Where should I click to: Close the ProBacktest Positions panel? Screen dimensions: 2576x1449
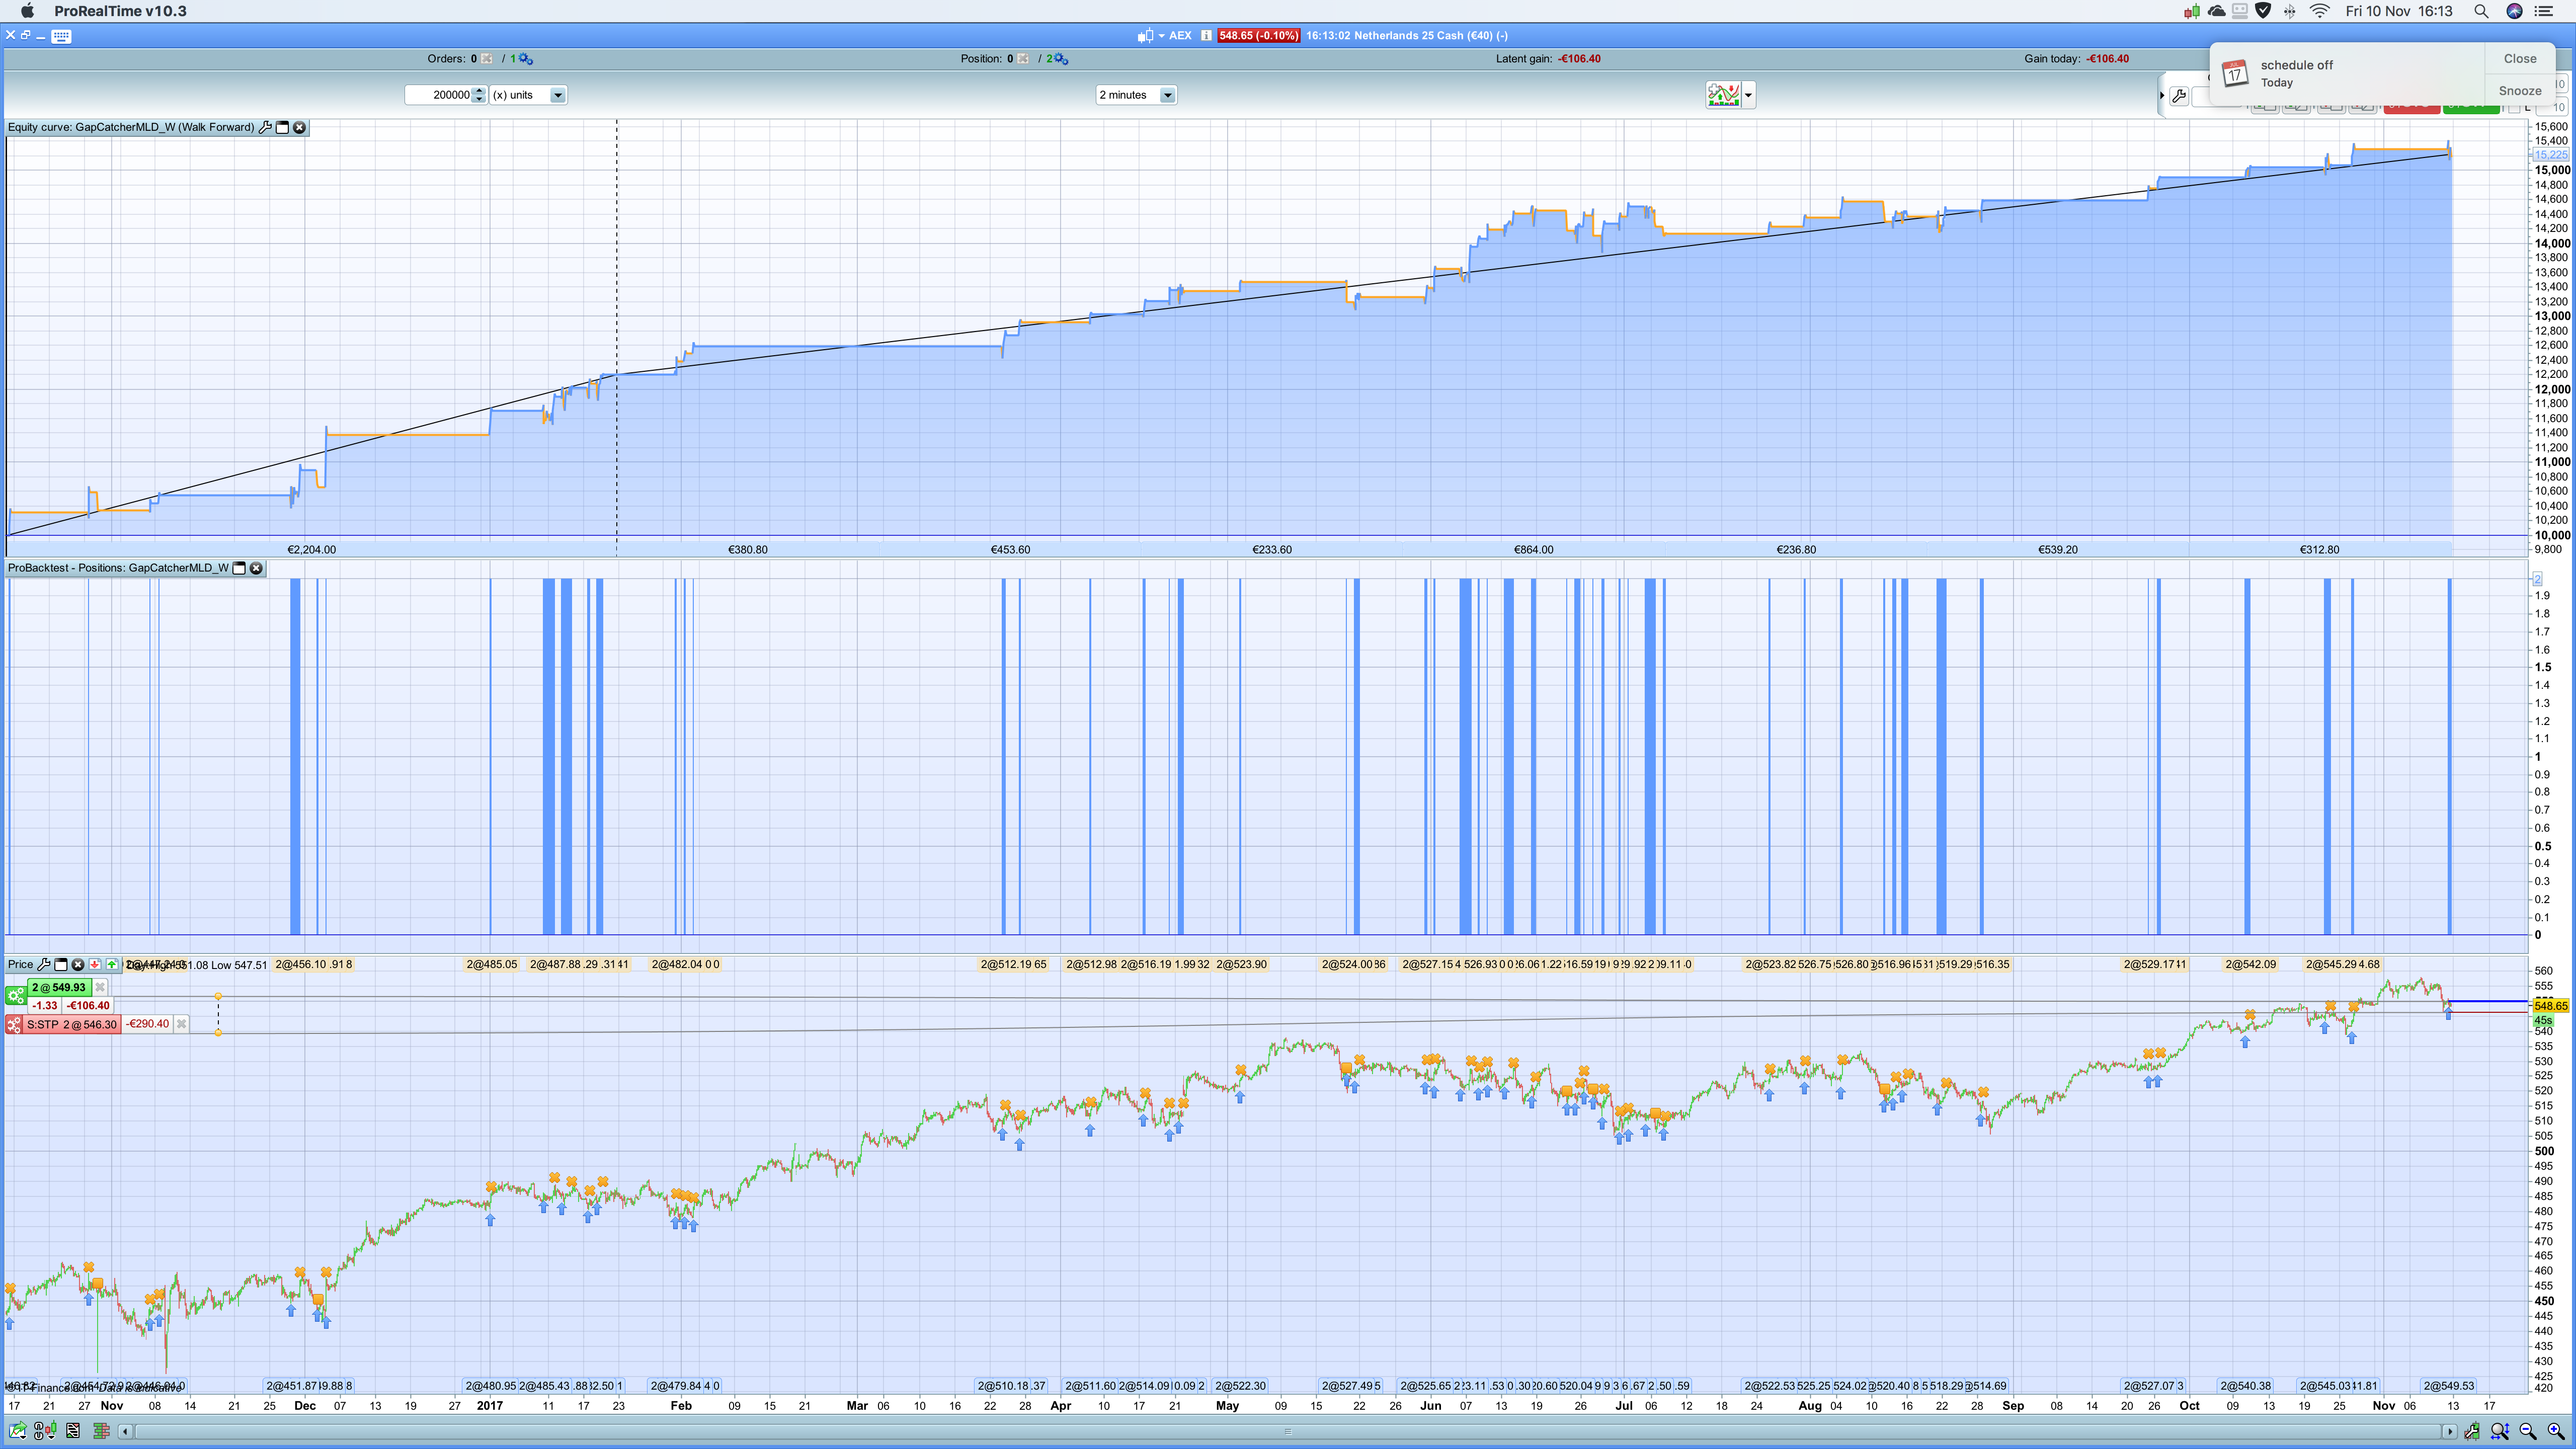(x=256, y=568)
